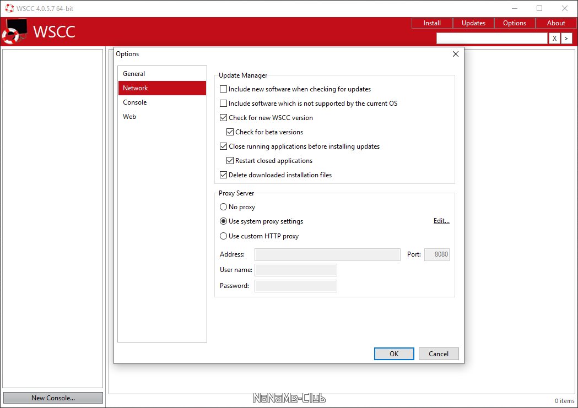Click the search field in header

(491, 39)
